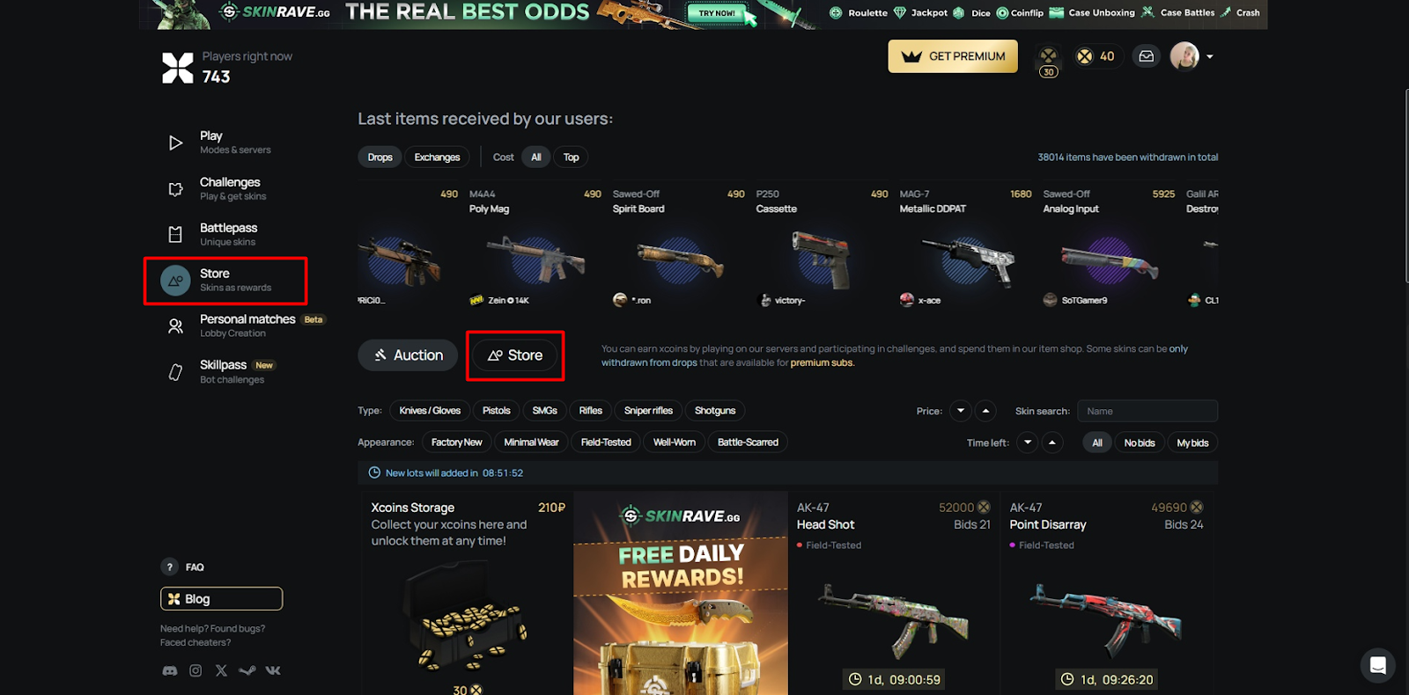
Task: Show only No bids lots
Action: 1140,443
